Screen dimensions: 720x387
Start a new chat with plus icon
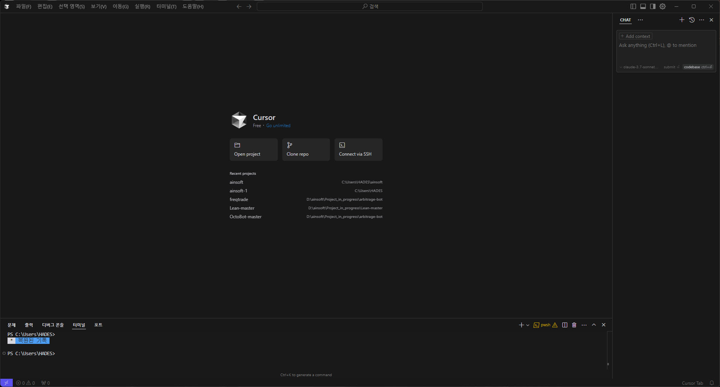682,20
